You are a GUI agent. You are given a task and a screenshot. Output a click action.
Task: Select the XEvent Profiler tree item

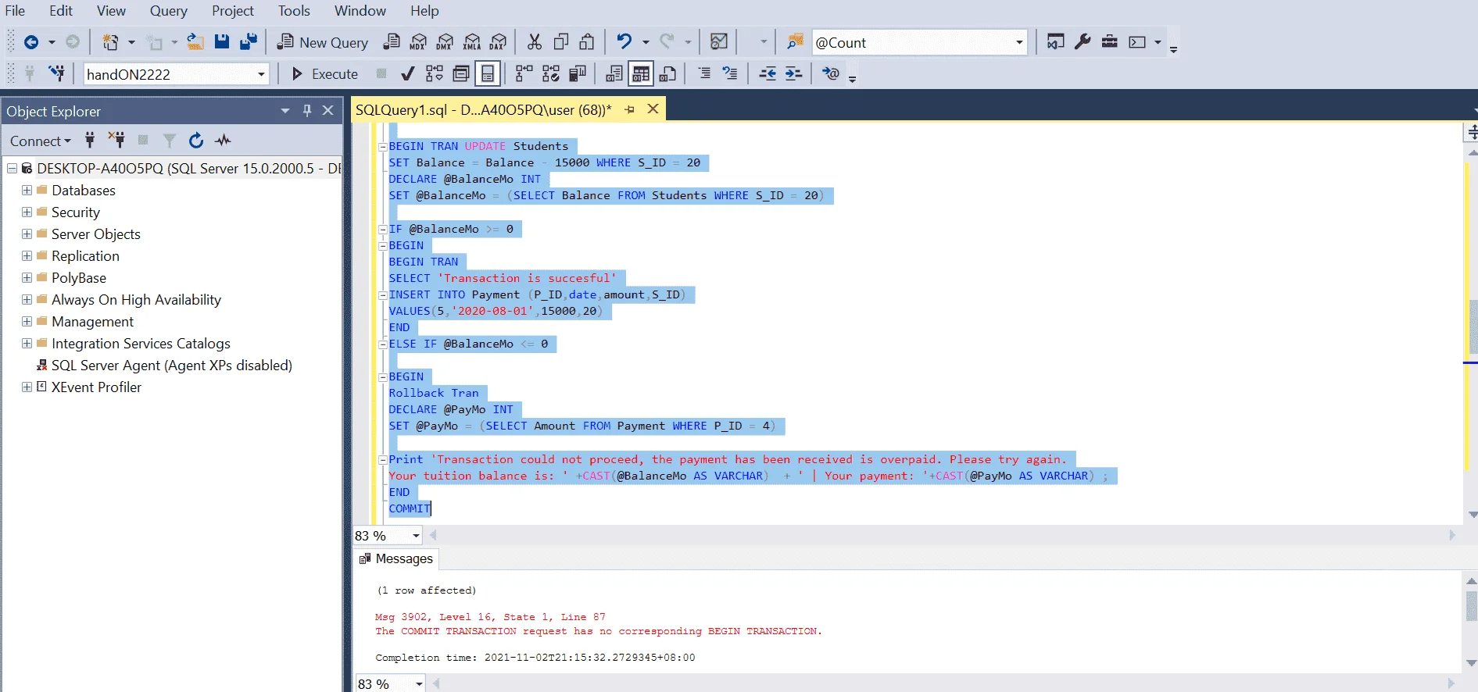96,387
